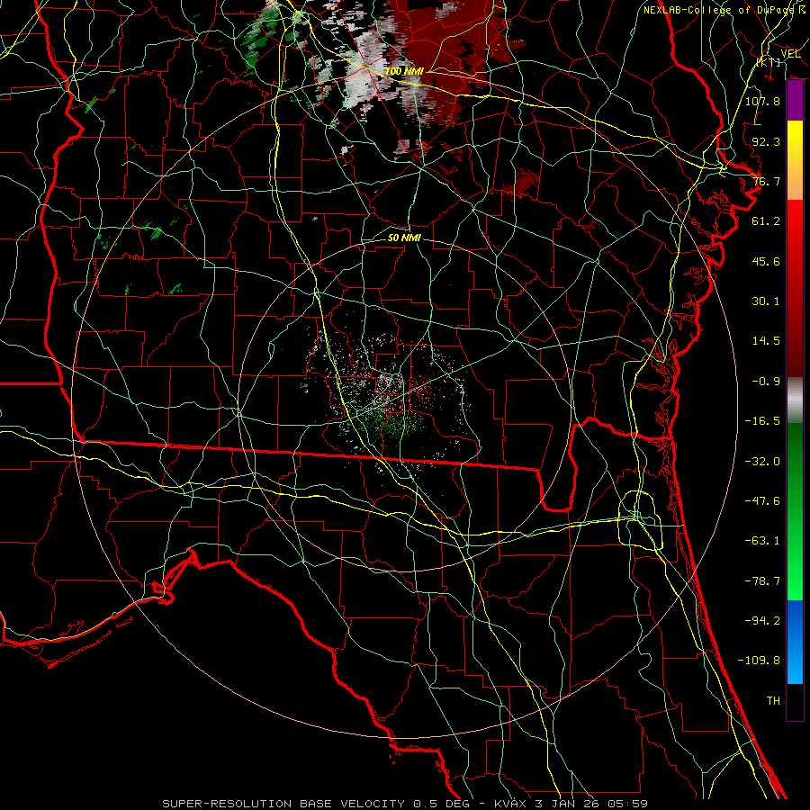Click the SUPER-RESOLUTION BASE VELOCITY caption at bottom
Screen dimensions: 810x810
tap(405, 804)
